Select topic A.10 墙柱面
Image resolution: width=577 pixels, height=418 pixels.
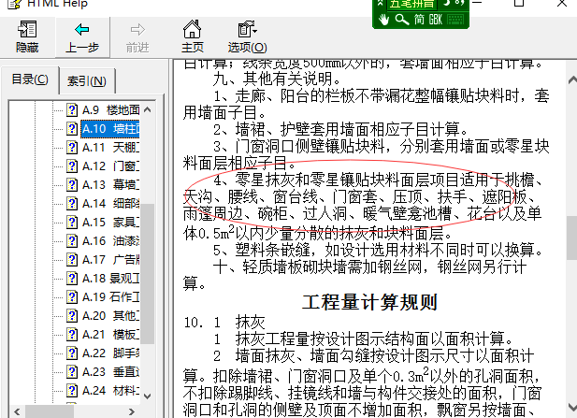(x=110, y=129)
